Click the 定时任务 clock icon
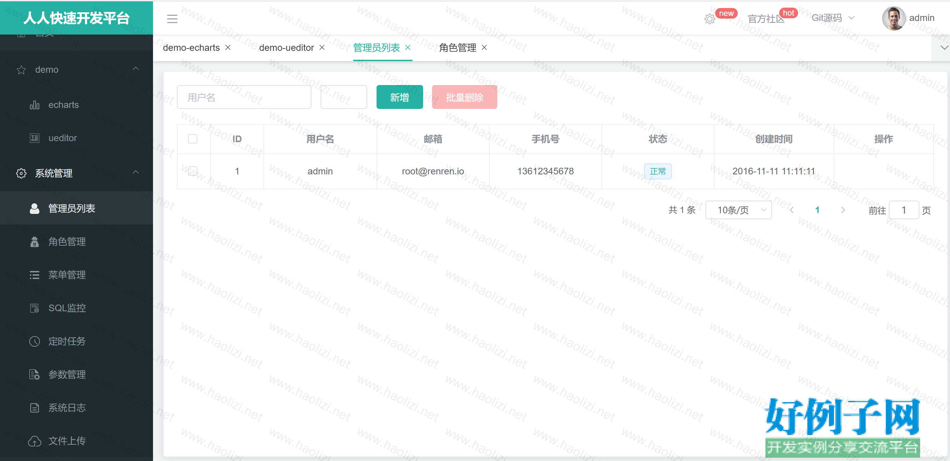The height and width of the screenshot is (461, 950). coord(34,341)
